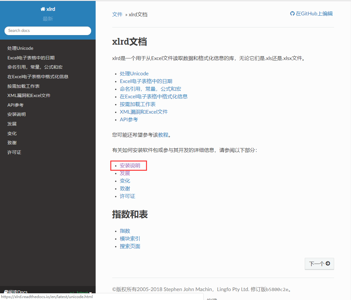This screenshot has height=300, width=351.
Task: Open Excel电子表格中的日期 in the sidebar
Action: tap(31, 58)
